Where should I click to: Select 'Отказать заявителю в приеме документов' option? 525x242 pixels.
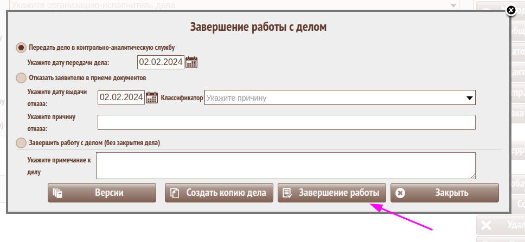tap(22, 77)
